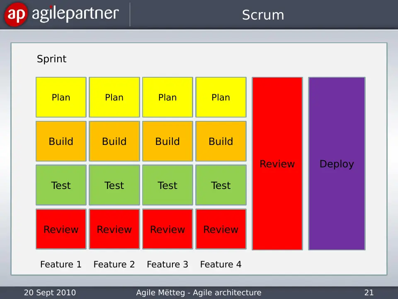The height and width of the screenshot is (299, 398).
Task: Click the red ap logo circle
Action: [16, 14]
